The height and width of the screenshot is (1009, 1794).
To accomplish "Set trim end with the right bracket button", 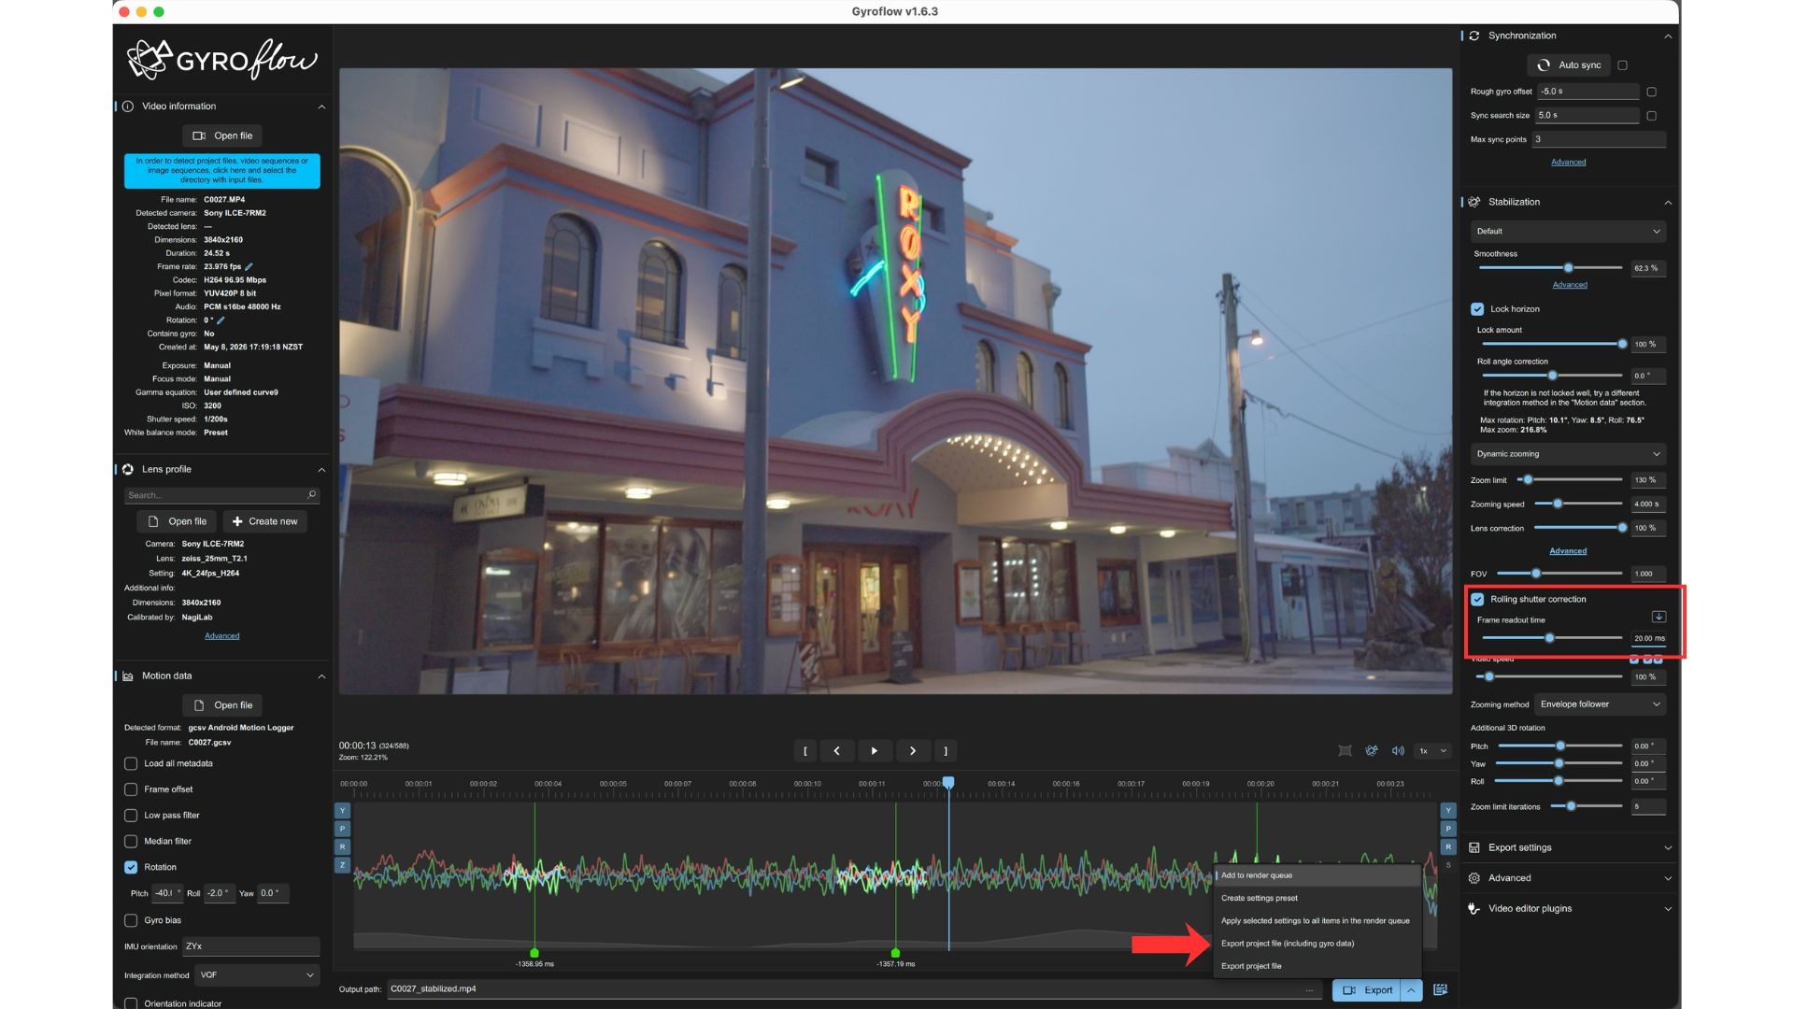I will [946, 750].
